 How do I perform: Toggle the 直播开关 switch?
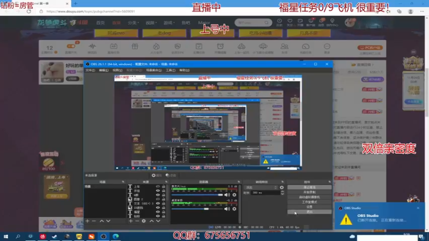coord(71,46)
